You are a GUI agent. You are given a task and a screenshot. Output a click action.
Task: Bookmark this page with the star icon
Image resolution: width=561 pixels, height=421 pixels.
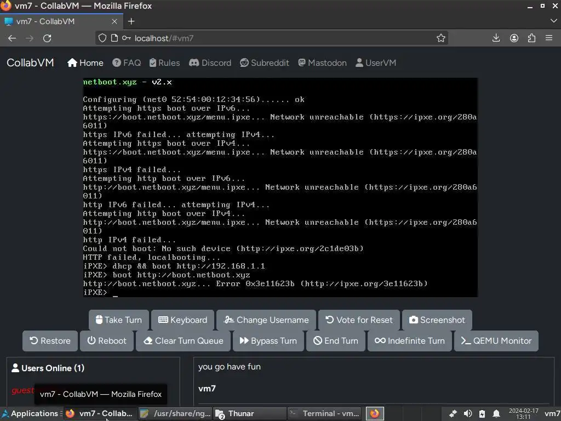pos(441,38)
